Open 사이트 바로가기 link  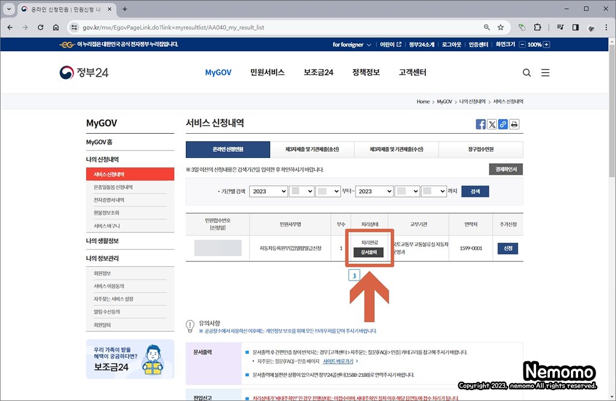(338, 361)
